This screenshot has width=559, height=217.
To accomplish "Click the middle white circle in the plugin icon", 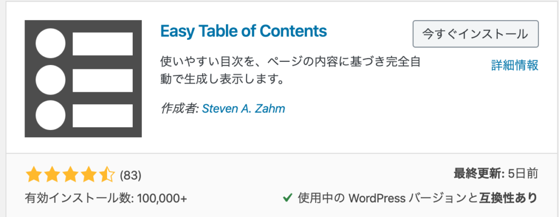I will pyautogui.click(x=51, y=80).
